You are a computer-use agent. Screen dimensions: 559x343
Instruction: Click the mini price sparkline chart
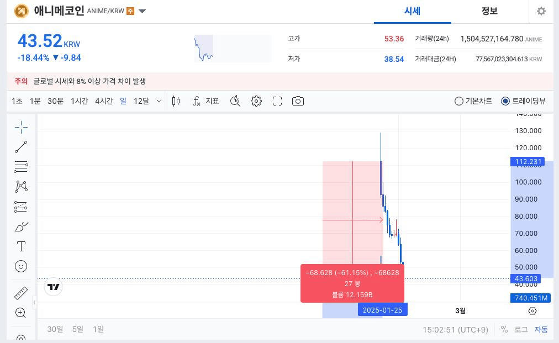233,49
